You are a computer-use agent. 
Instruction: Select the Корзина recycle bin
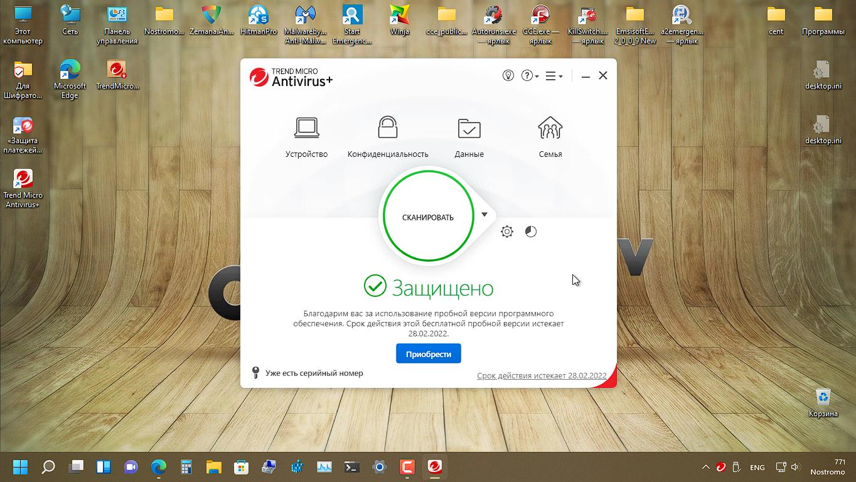coord(823,402)
